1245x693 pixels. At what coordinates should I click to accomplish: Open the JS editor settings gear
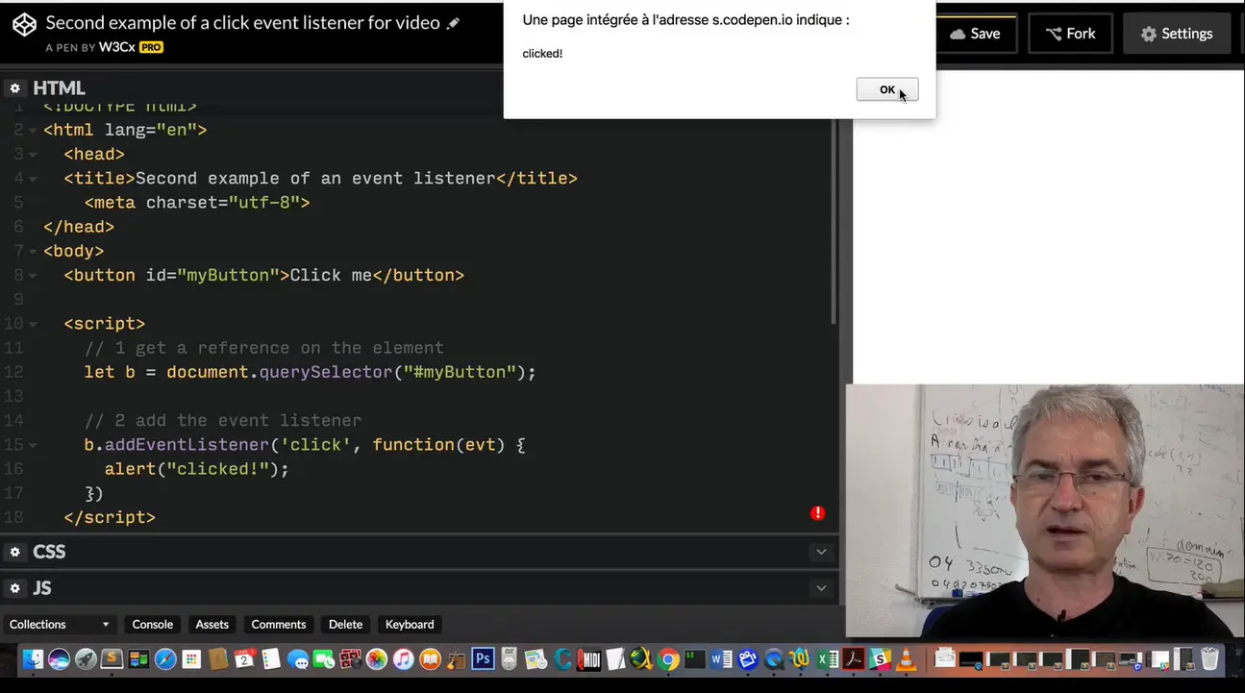(14, 588)
